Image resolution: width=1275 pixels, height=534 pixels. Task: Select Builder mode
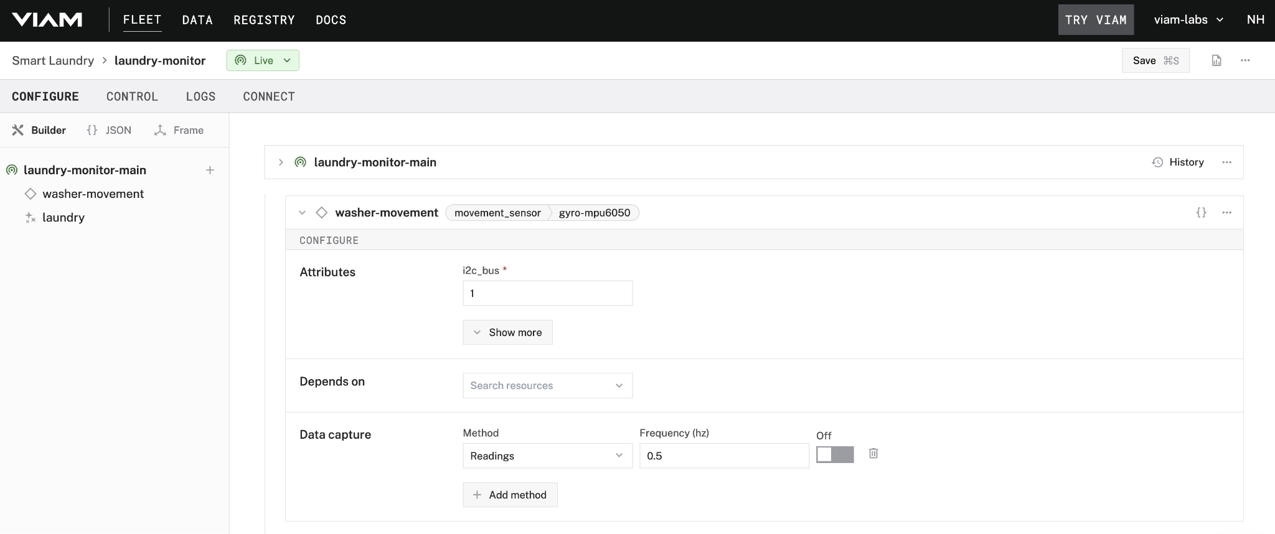(x=39, y=130)
